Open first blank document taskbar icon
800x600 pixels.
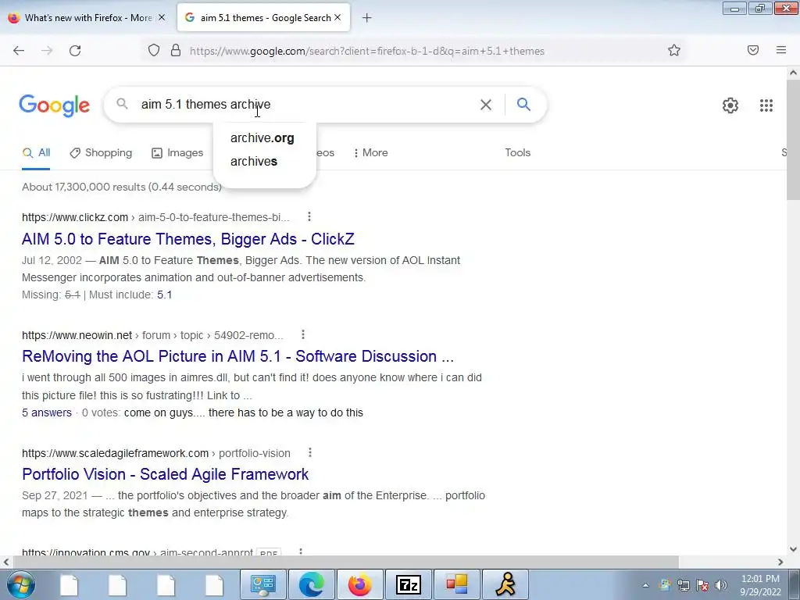(69, 584)
